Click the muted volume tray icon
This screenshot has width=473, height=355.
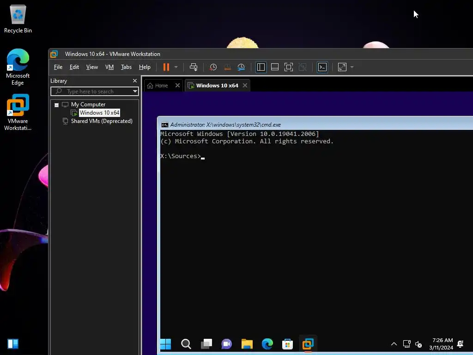coord(418,344)
